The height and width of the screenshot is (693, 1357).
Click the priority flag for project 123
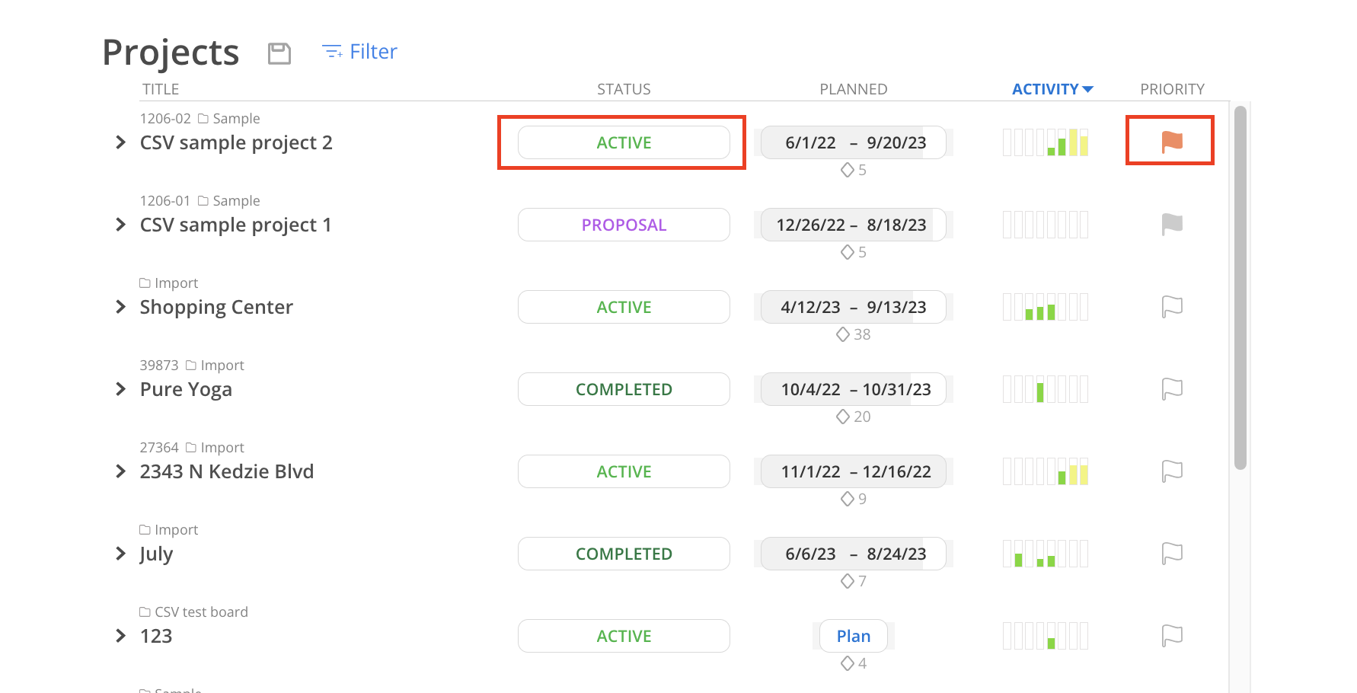pos(1172,635)
